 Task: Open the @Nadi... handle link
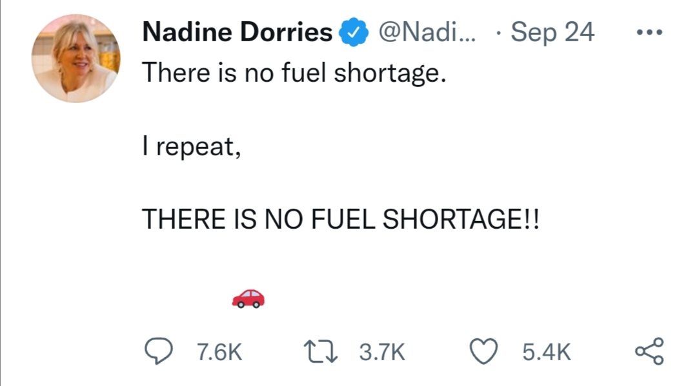coord(427,32)
